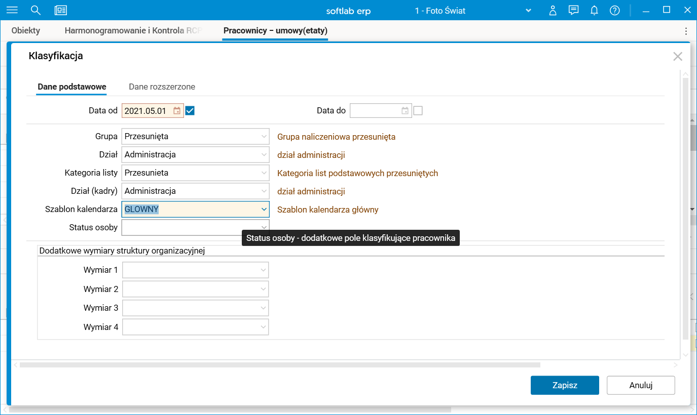Open the news panel icon

tap(61, 10)
